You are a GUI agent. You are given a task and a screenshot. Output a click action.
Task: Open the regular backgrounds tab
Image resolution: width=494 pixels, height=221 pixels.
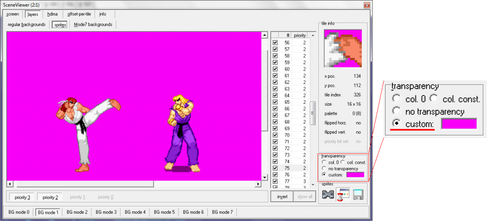[x=27, y=25]
